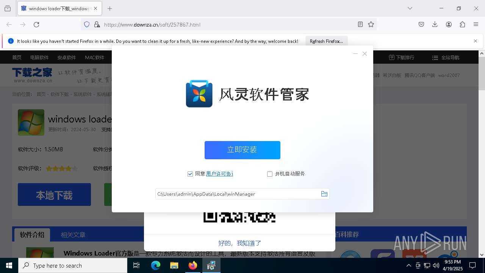Open the Windows Start menu

point(9,265)
